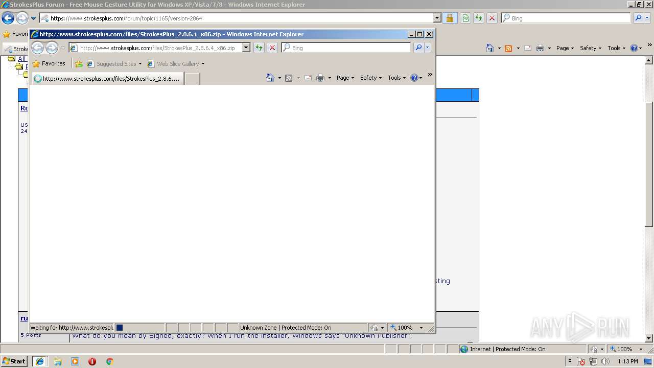Go back in the front download window

[x=37, y=48]
